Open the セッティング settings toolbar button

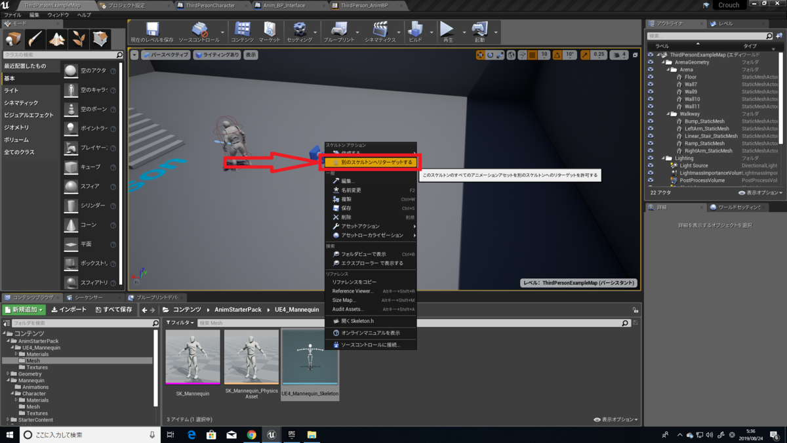(x=300, y=32)
